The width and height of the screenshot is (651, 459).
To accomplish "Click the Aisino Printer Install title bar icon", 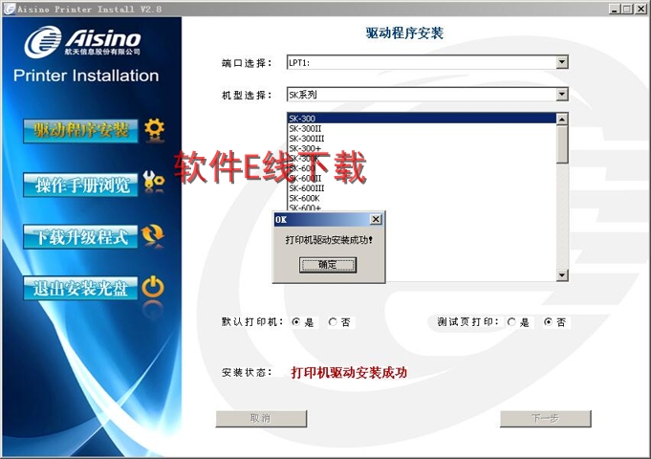I will click(x=8, y=8).
